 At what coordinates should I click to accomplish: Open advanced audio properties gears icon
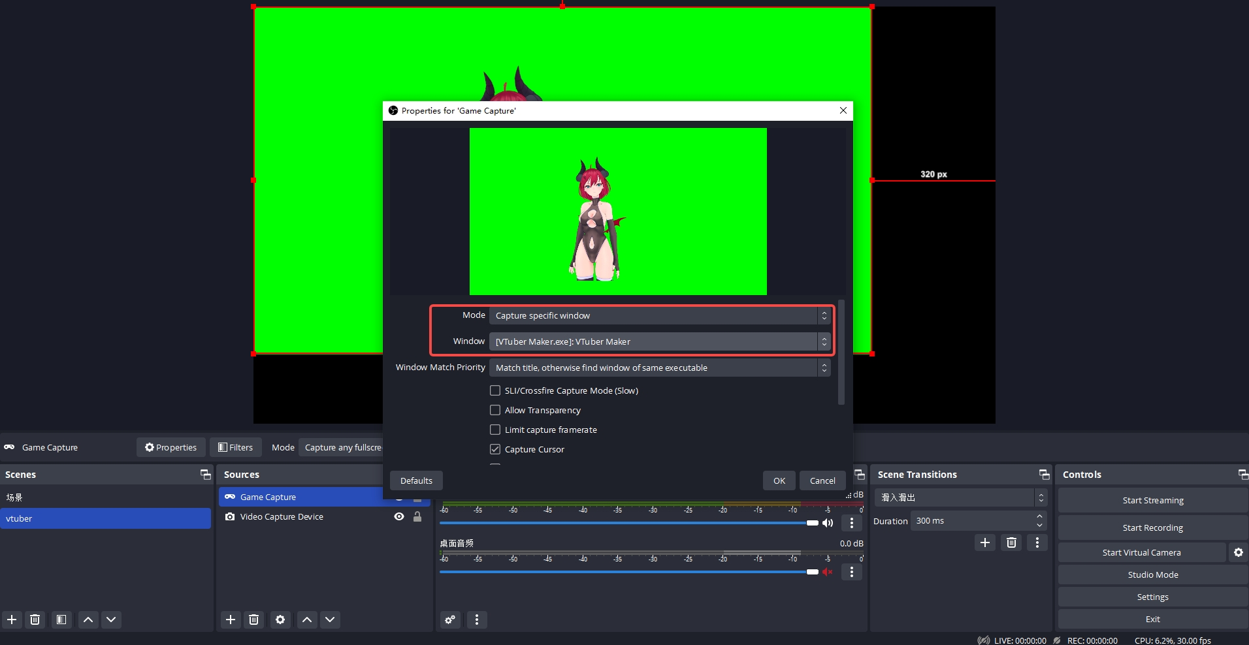coord(450,620)
